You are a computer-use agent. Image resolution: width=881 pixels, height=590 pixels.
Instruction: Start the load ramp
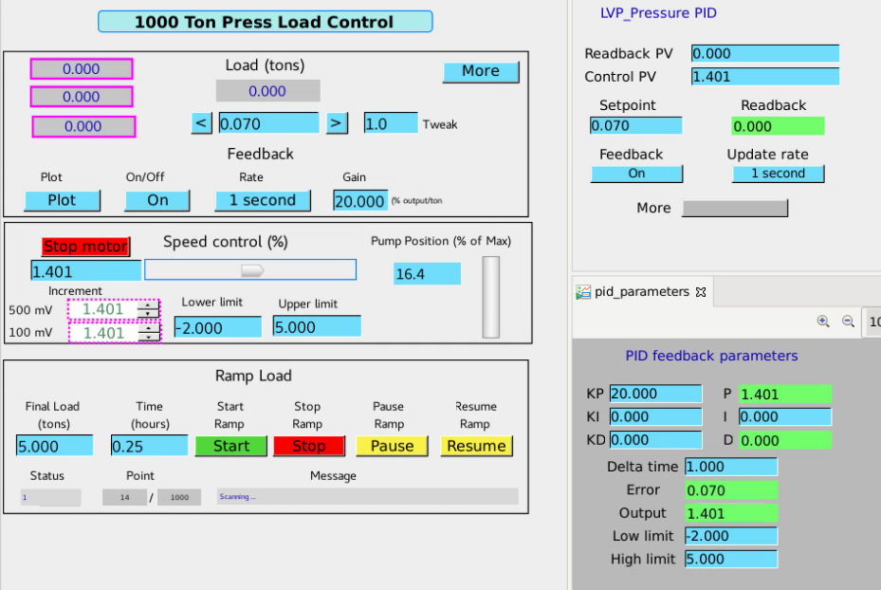click(x=231, y=446)
